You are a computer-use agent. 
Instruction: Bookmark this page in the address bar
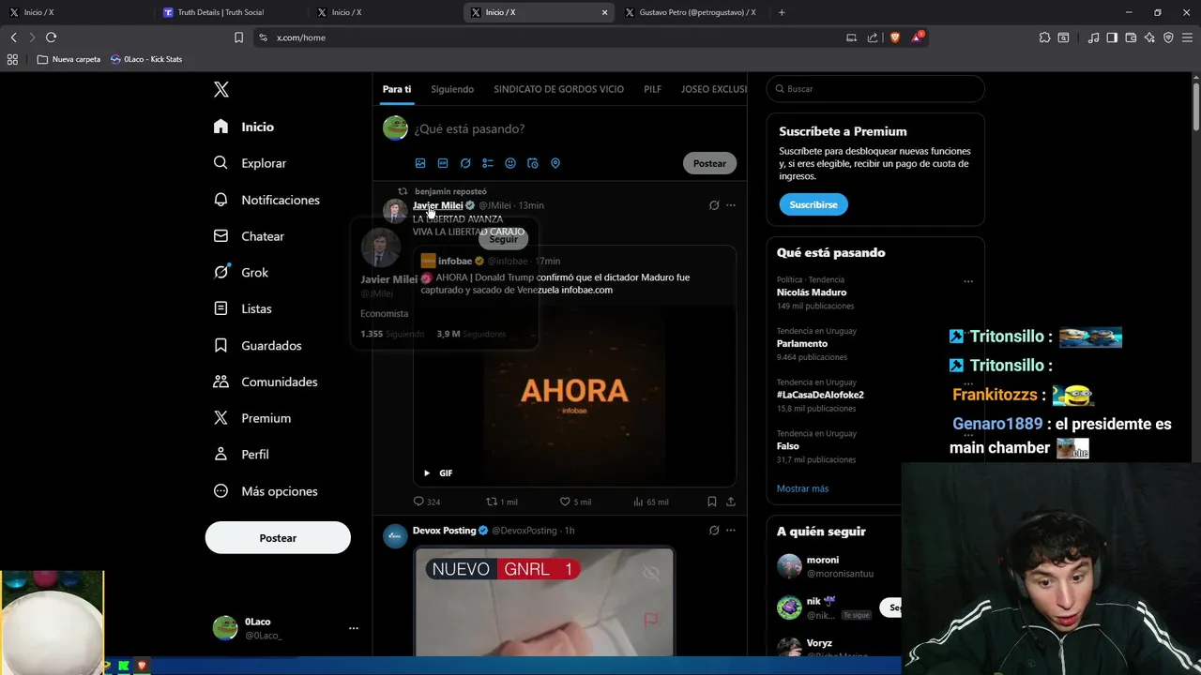238,37
